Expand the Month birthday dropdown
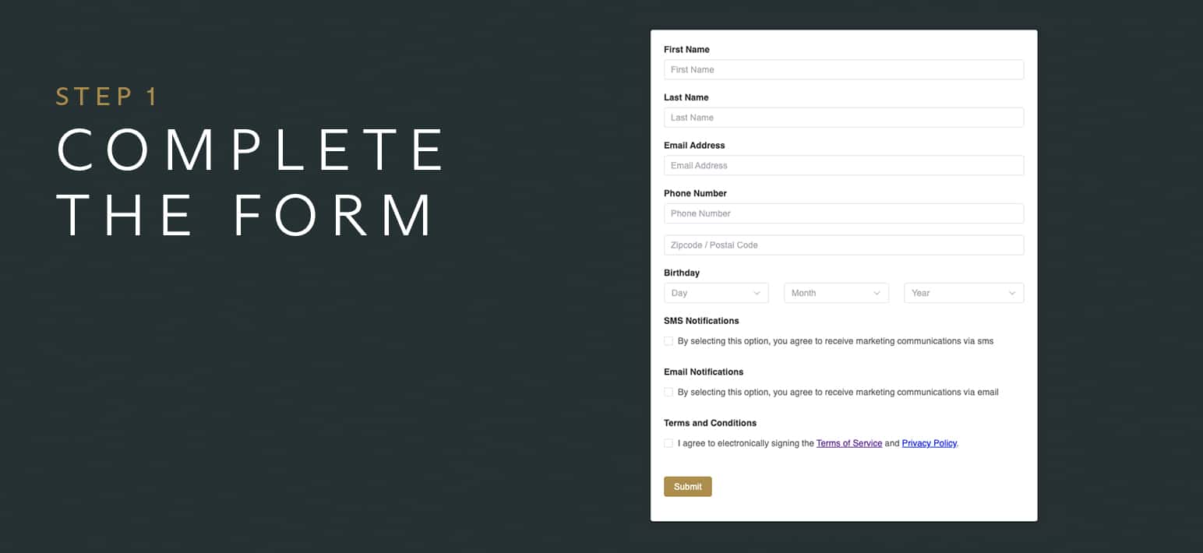This screenshot has height=553, width=1203. 836,293
